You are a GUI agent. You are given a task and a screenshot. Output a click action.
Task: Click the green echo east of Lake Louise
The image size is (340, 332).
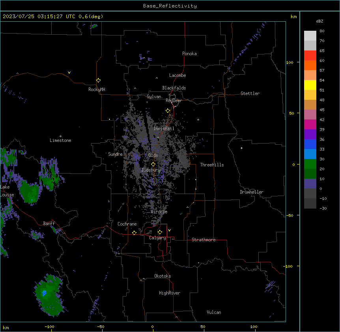[29, 192]
